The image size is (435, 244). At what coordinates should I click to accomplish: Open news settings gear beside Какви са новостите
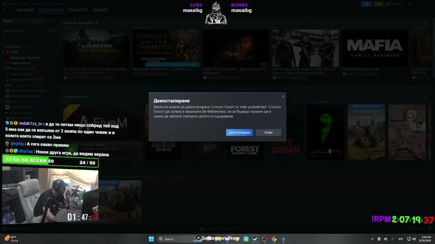(x=97, y=23)
